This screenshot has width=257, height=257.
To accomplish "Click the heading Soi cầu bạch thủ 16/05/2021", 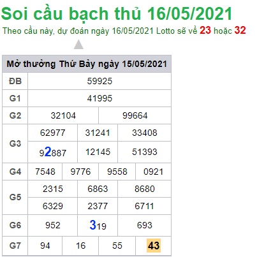I will 117,14.
